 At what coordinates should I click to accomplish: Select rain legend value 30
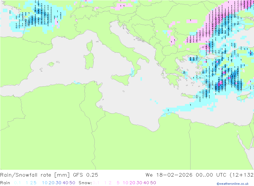tap(58, 183)
